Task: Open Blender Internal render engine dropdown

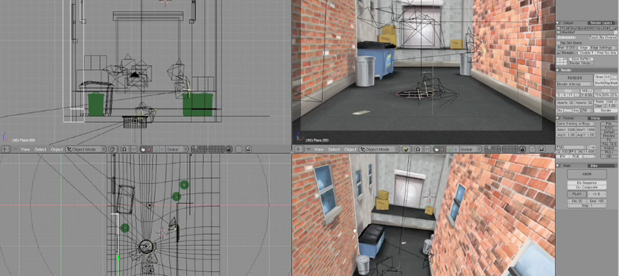Action: (575, 84)
